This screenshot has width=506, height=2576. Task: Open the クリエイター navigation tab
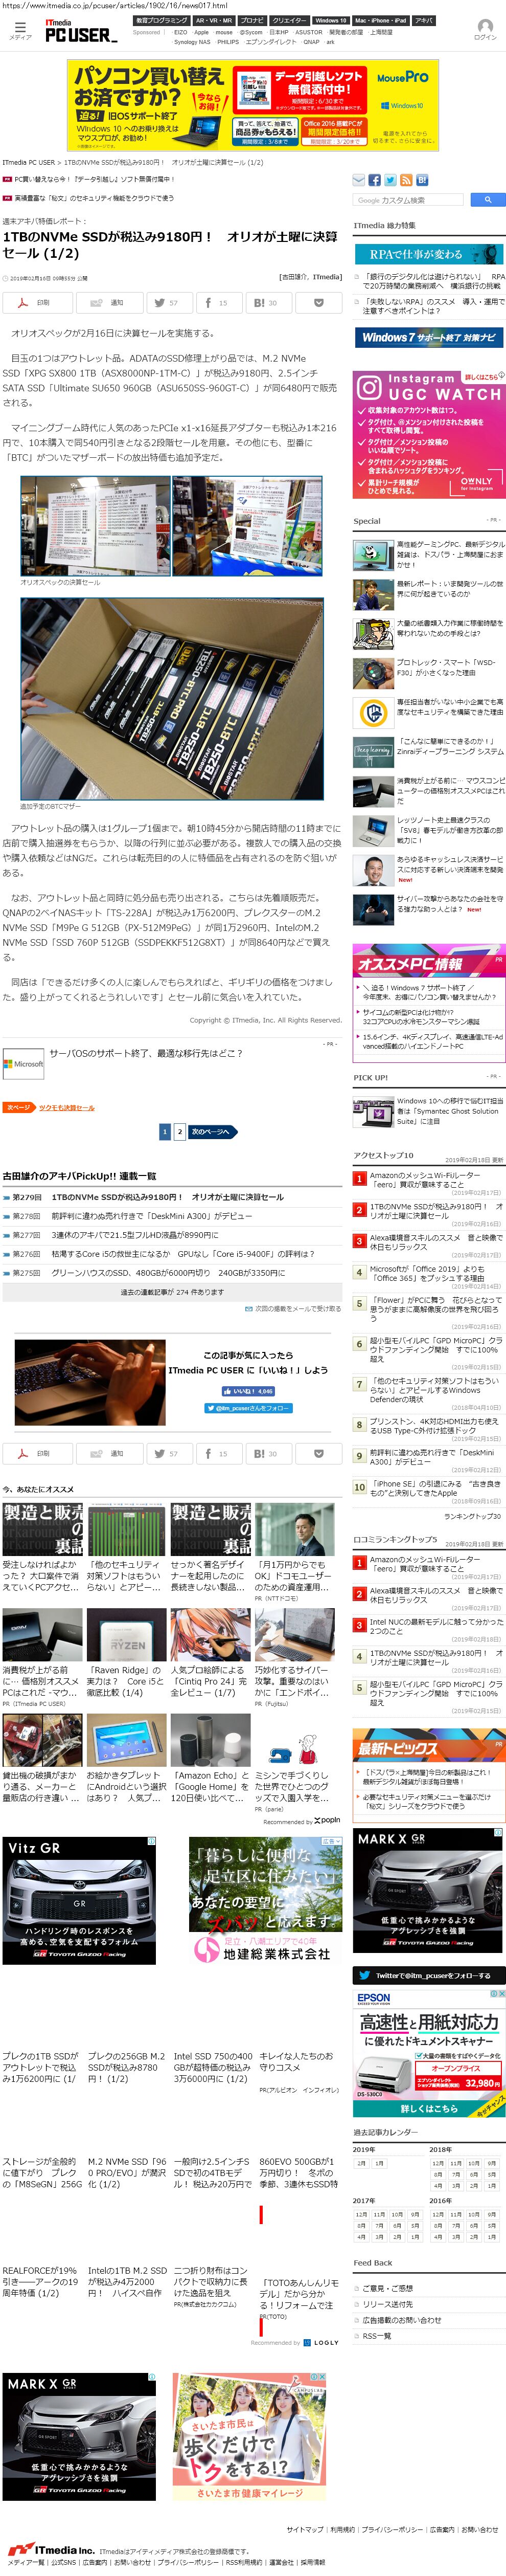[x=289, y=20]
